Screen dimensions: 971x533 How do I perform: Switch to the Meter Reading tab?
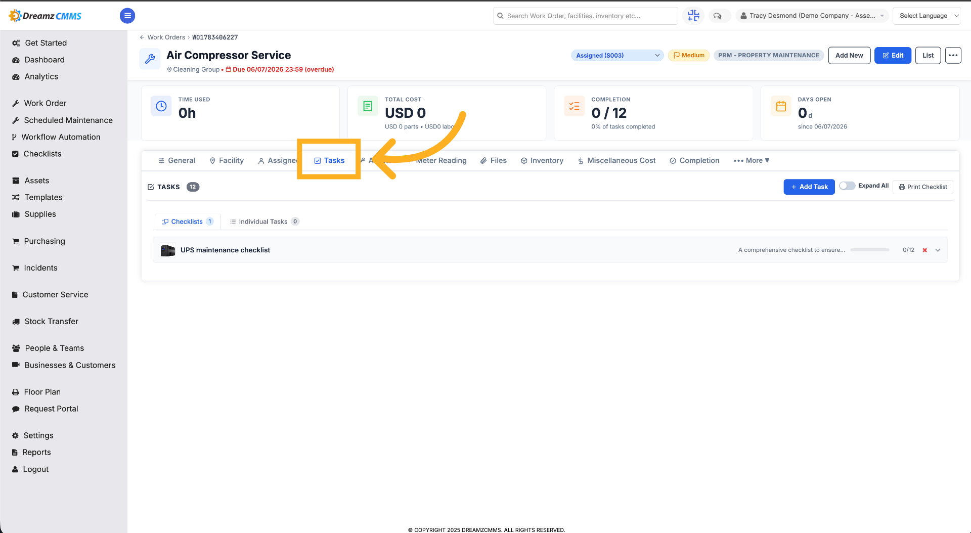click(x=441, y=160)
